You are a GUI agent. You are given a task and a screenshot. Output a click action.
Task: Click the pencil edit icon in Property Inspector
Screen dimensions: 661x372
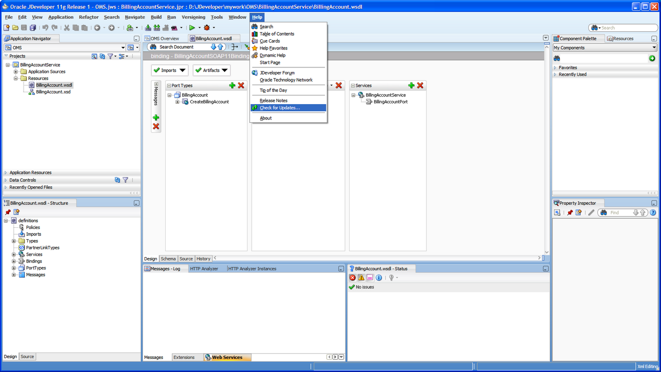coord(591,212)
